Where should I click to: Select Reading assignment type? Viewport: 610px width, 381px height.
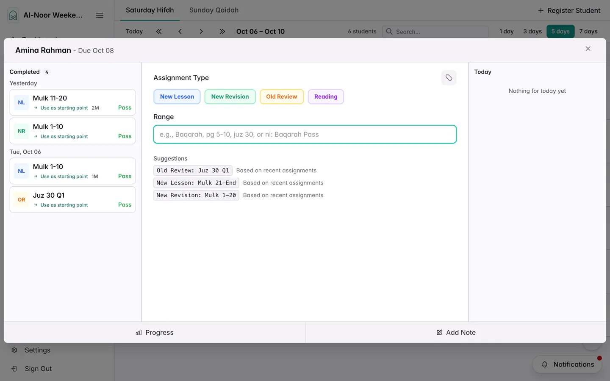click(x=326, y=97)
